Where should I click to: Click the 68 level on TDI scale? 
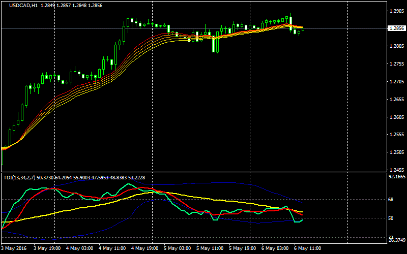click(391, 200)
